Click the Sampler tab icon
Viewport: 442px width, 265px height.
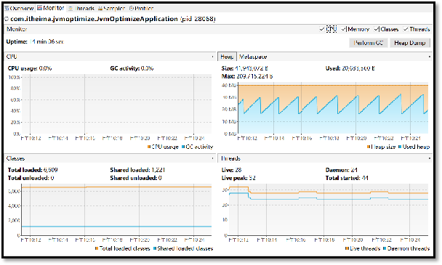(100, 9)
